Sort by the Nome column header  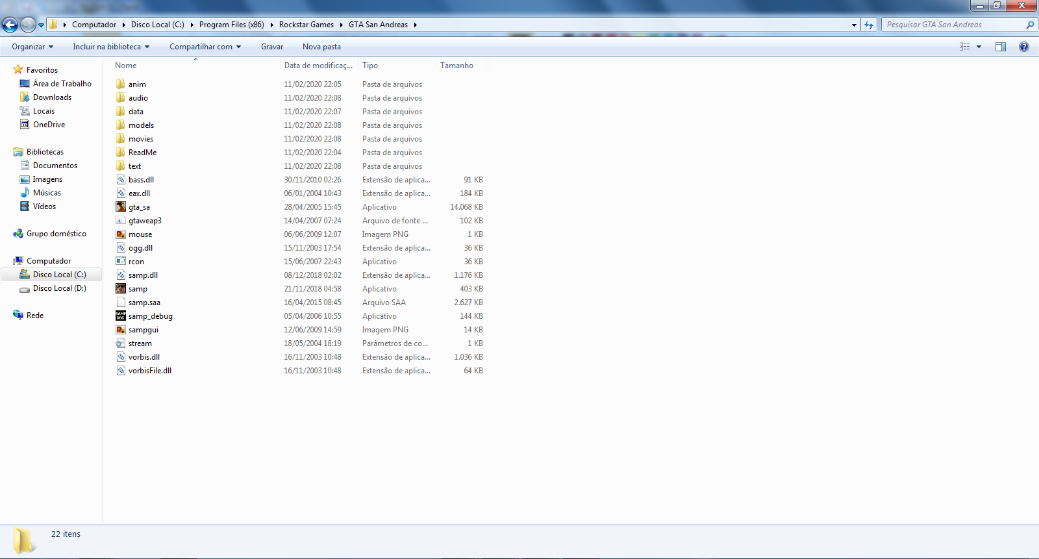[x=195, y=65]
